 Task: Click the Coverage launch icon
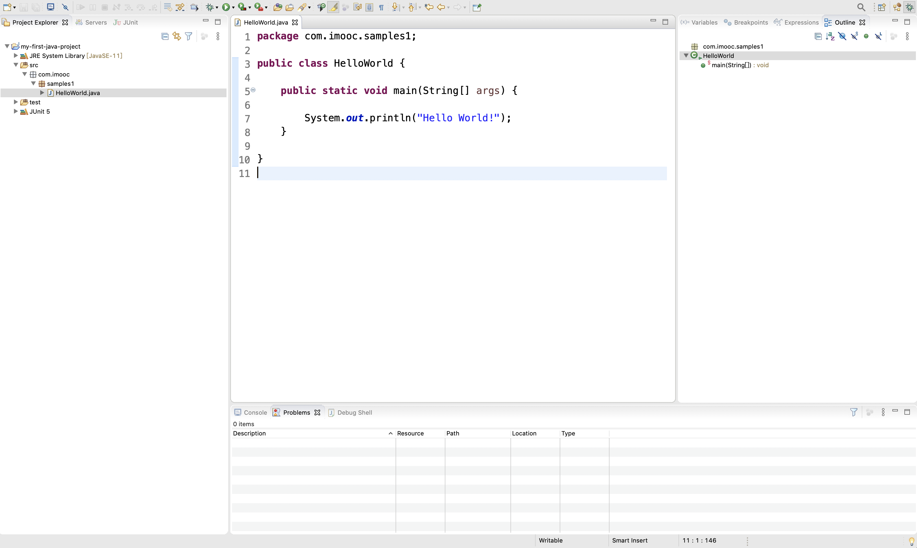tap(242, 7)
